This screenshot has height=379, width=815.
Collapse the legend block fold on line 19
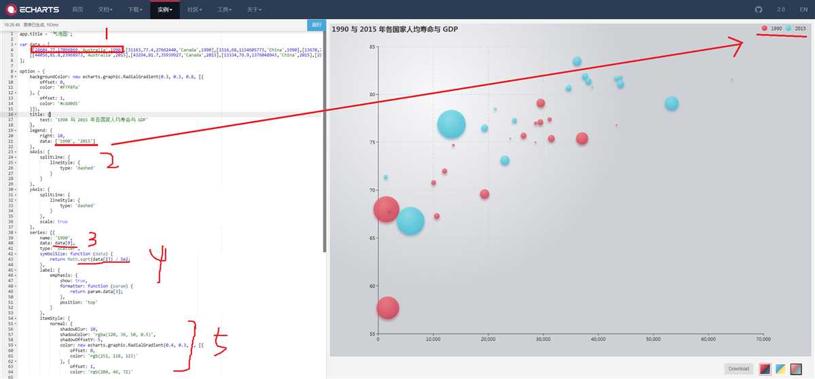16,130
